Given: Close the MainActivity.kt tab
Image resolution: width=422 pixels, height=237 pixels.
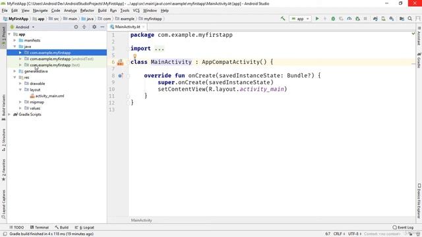Looking at the screenshot, I should click(144, 27).
